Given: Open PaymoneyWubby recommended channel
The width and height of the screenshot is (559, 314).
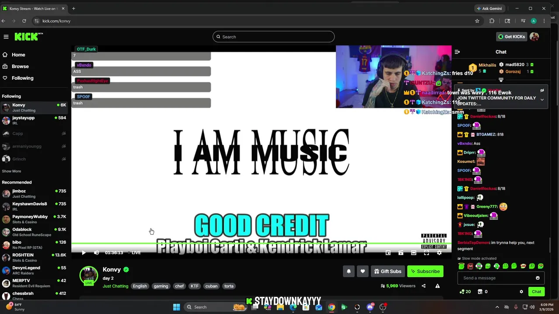Looking at the screenshot, I should (x=34, y=219).
